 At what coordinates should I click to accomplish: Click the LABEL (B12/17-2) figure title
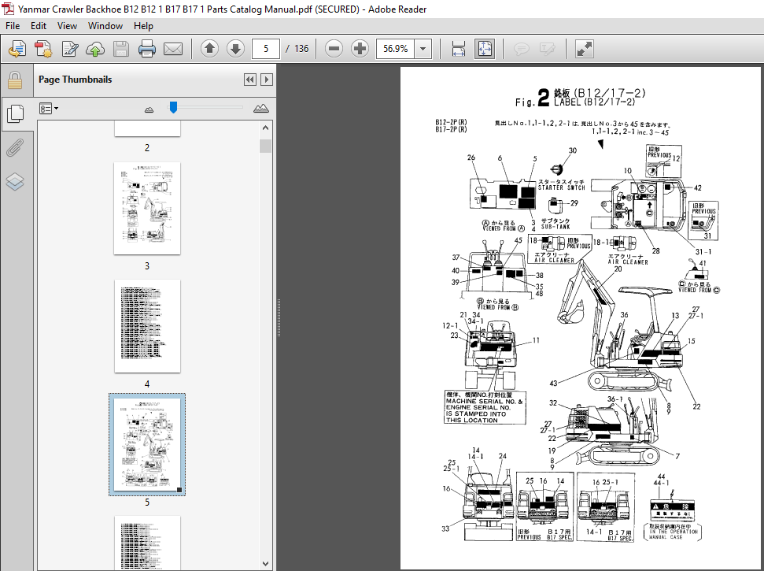tap(594, 102)
